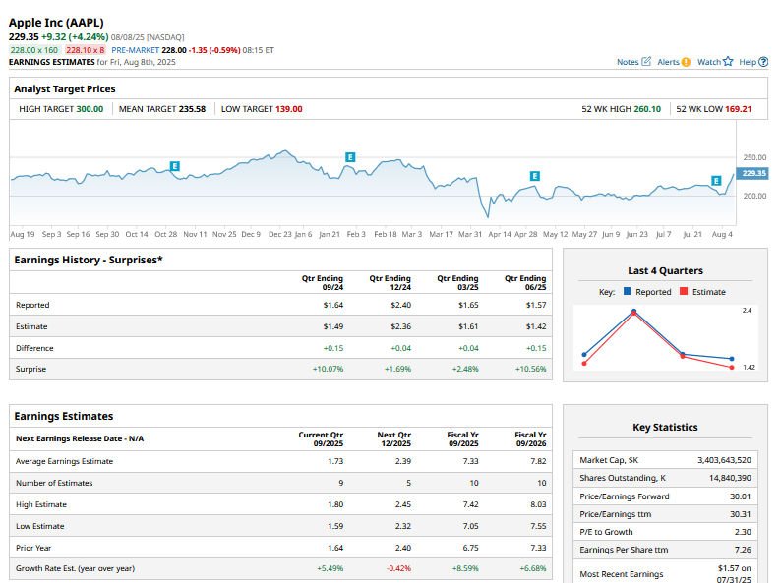Click the Earnings Per Share ttm 7.26 value
Viewport: 781px width, 583px height.
(743, 550)
